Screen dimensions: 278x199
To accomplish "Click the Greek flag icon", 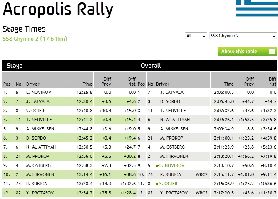I will [x=256, y=8].
